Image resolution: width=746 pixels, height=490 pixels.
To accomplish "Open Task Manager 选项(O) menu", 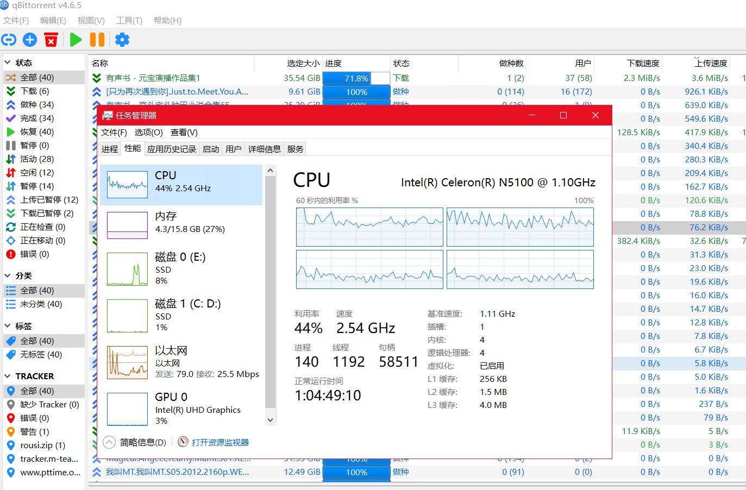I will [x=148, y=133].
